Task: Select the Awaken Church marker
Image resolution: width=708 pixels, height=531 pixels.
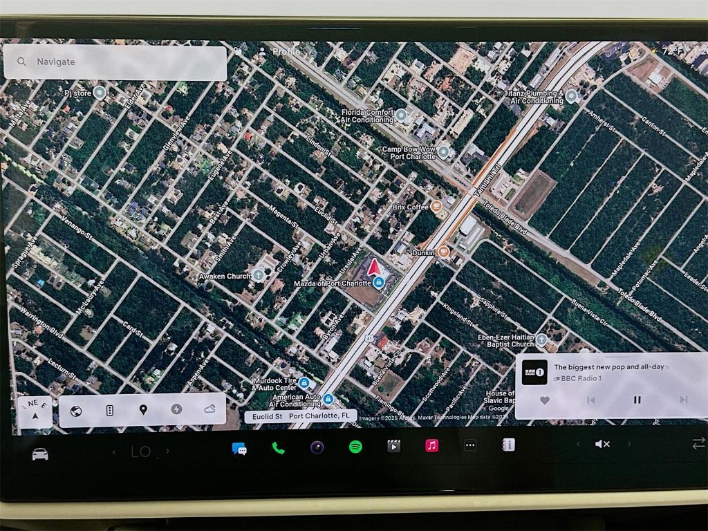Action: click(x=259, y=275)
